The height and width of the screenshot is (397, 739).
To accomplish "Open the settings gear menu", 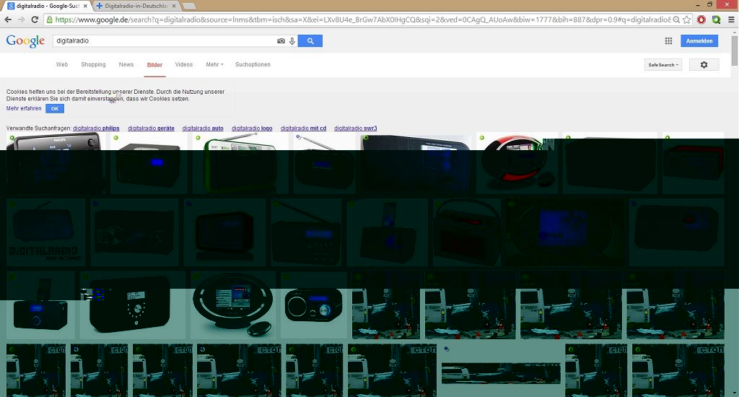I will 704,65.
